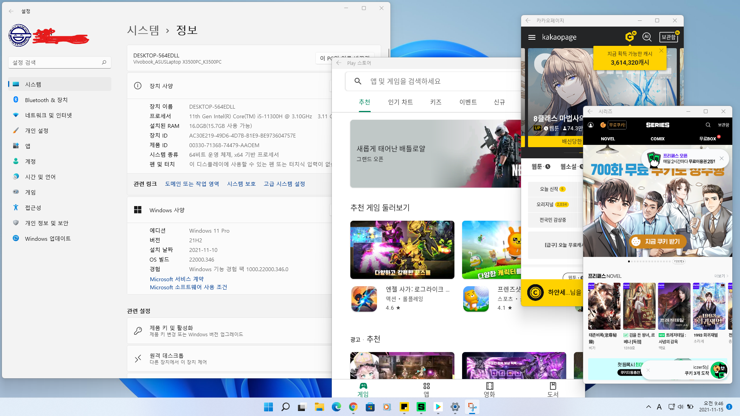Open kakaopage AI search icon

pos(647,37)
